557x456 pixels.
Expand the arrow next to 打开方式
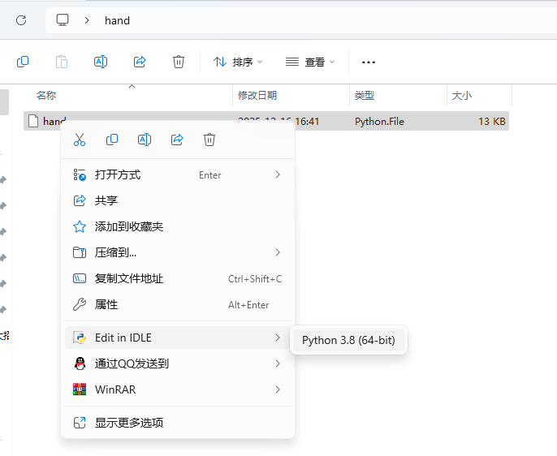(x=278, y=174)
